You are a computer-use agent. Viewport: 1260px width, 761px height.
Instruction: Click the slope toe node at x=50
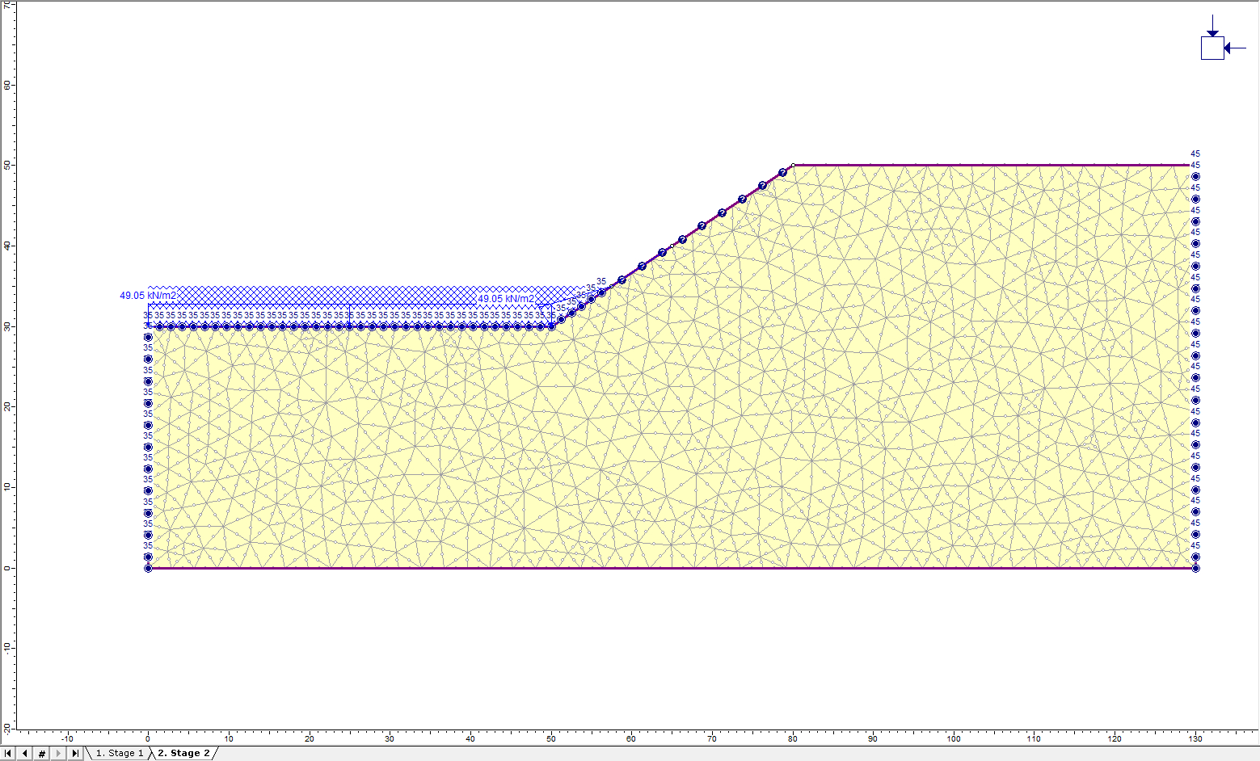point(552,326)
